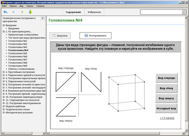Viewport: 189px width, 136px height.
Task: Select Головоломка №5 in the tree
Action: (18, 53)
